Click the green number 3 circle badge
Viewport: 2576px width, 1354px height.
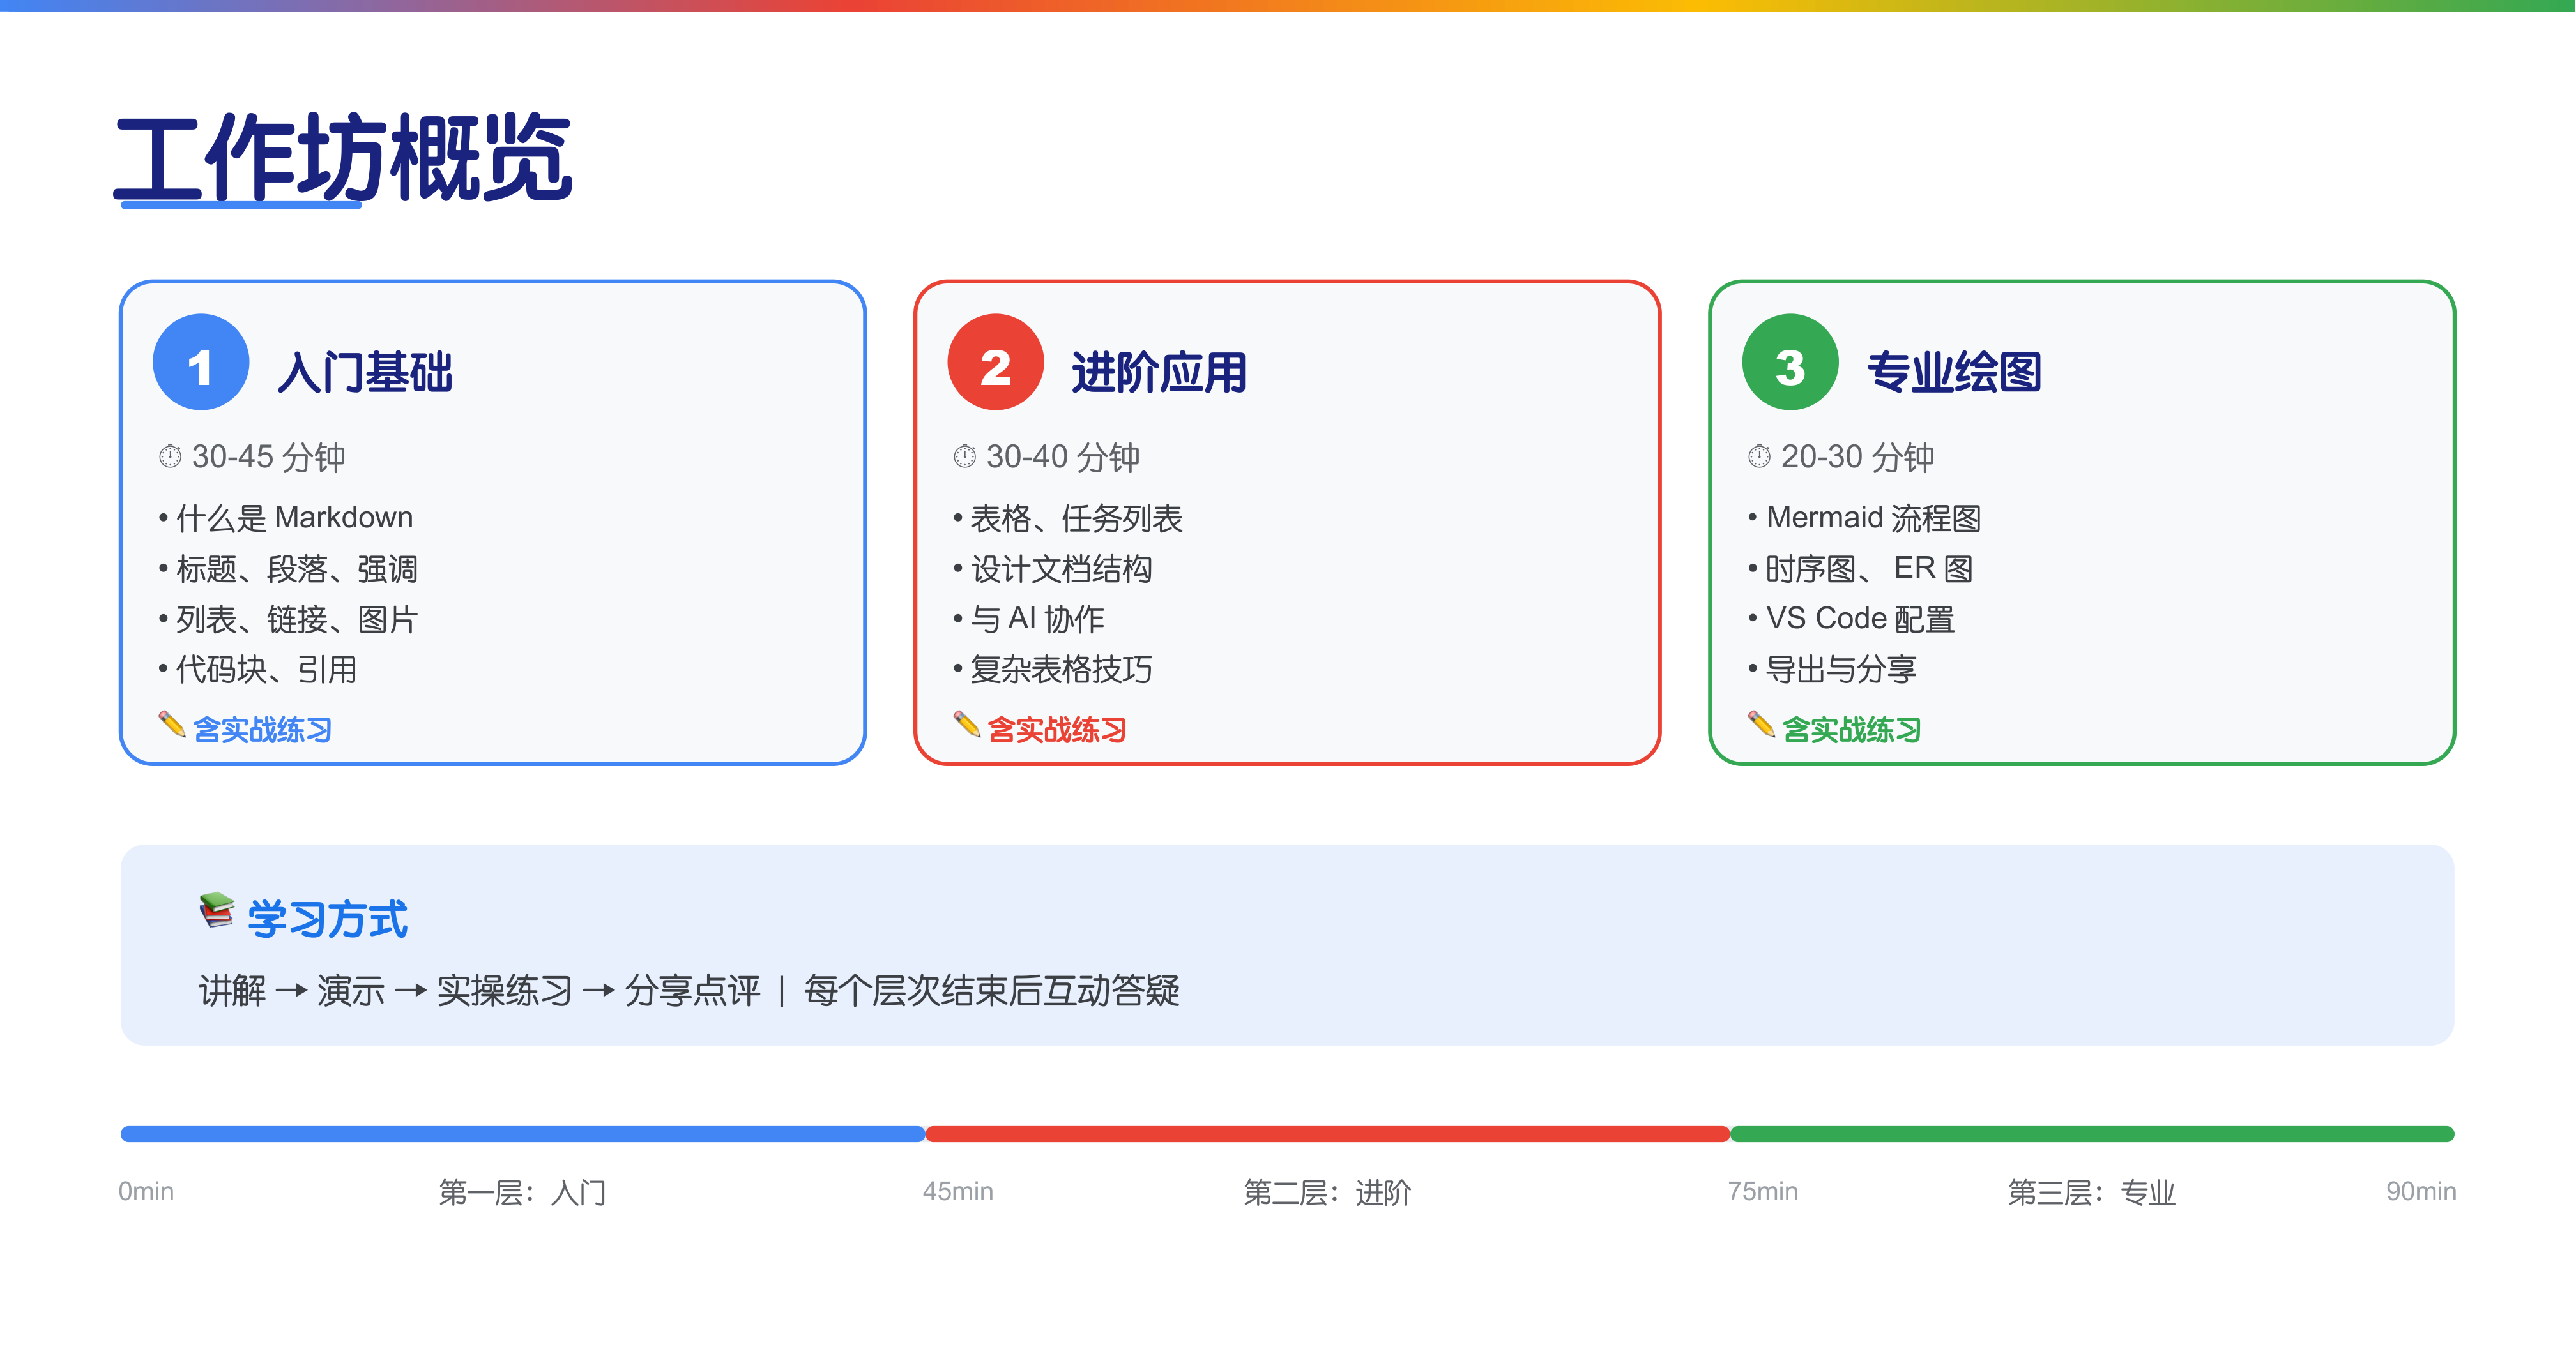(x=1790, y=362)
